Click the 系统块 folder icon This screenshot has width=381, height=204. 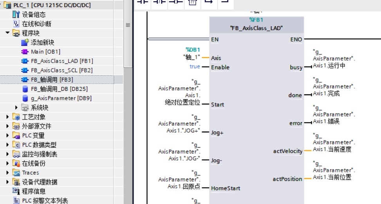(x=25, y=107)
